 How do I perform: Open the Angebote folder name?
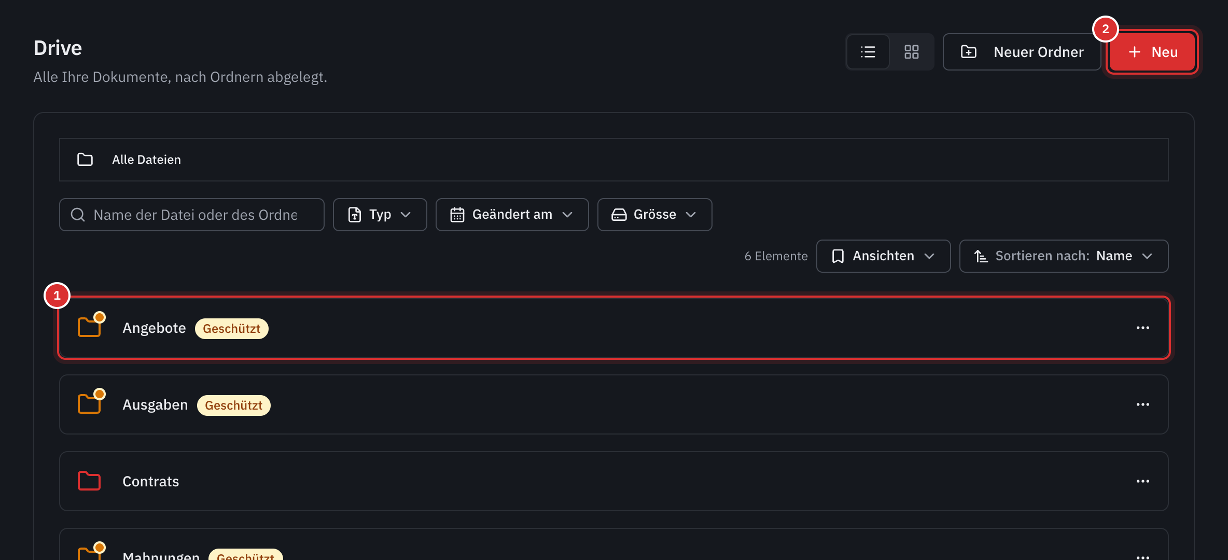154,328
